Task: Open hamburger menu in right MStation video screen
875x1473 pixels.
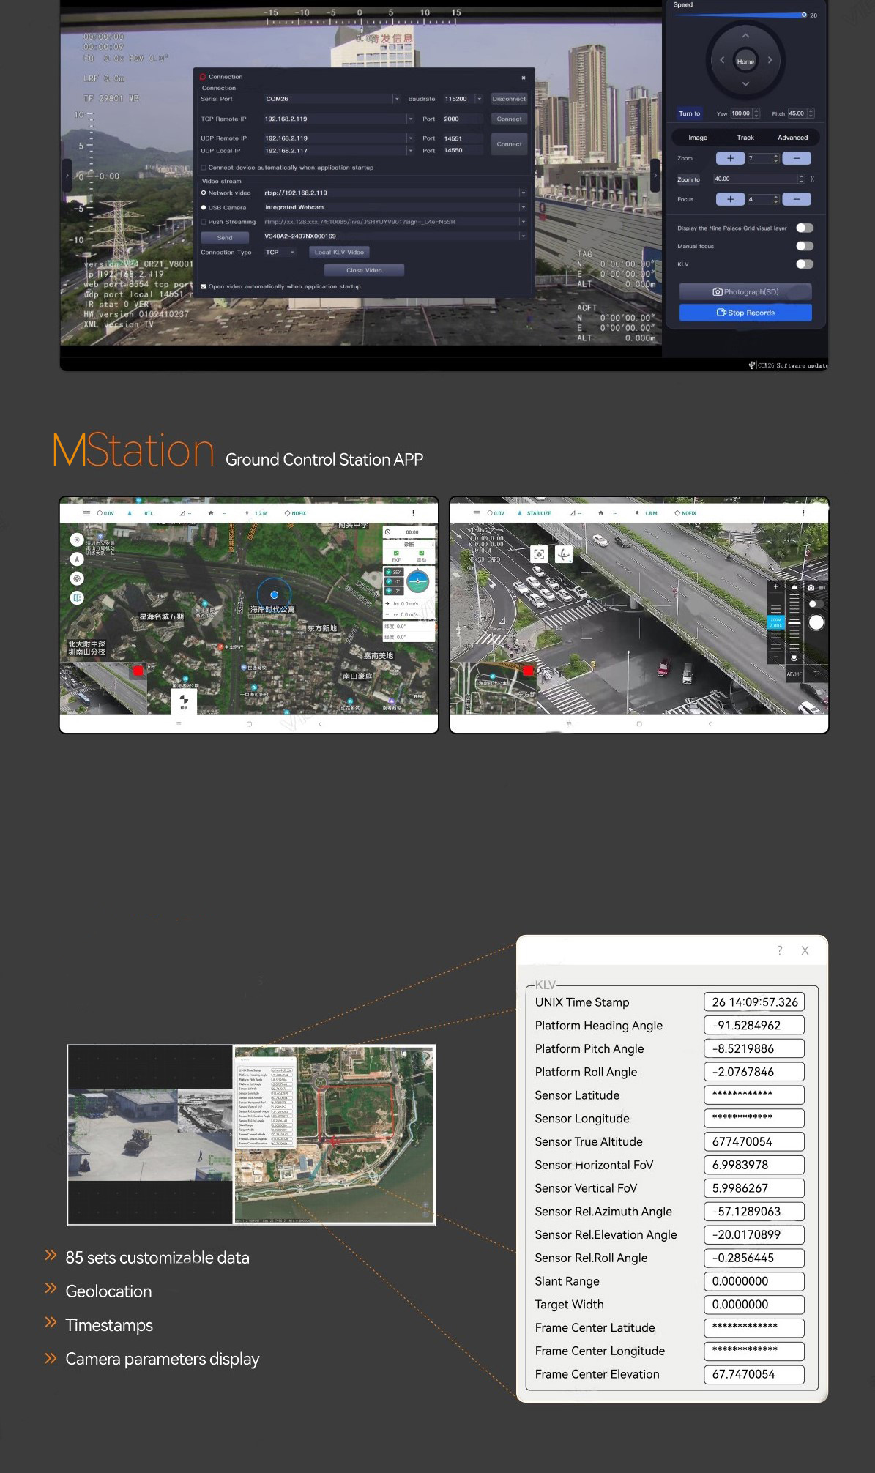Action: pyautogui.click(x=477, y=513)
